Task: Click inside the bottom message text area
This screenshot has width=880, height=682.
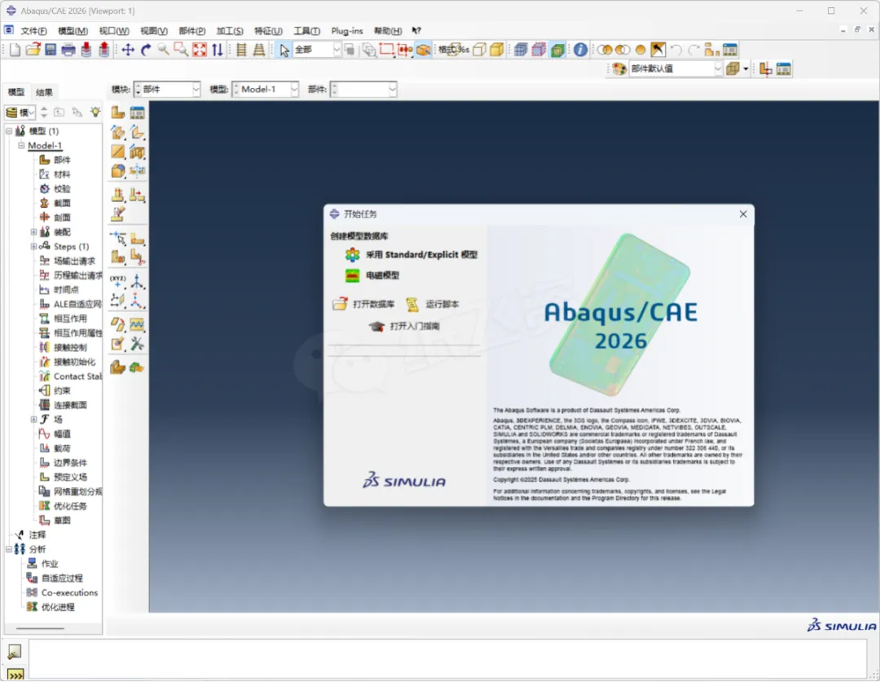Action: point(448,660)
